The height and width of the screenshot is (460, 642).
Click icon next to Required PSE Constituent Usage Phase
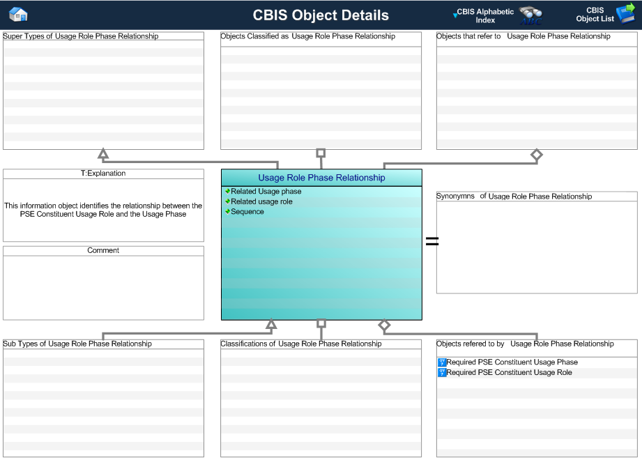coord(442,362)
